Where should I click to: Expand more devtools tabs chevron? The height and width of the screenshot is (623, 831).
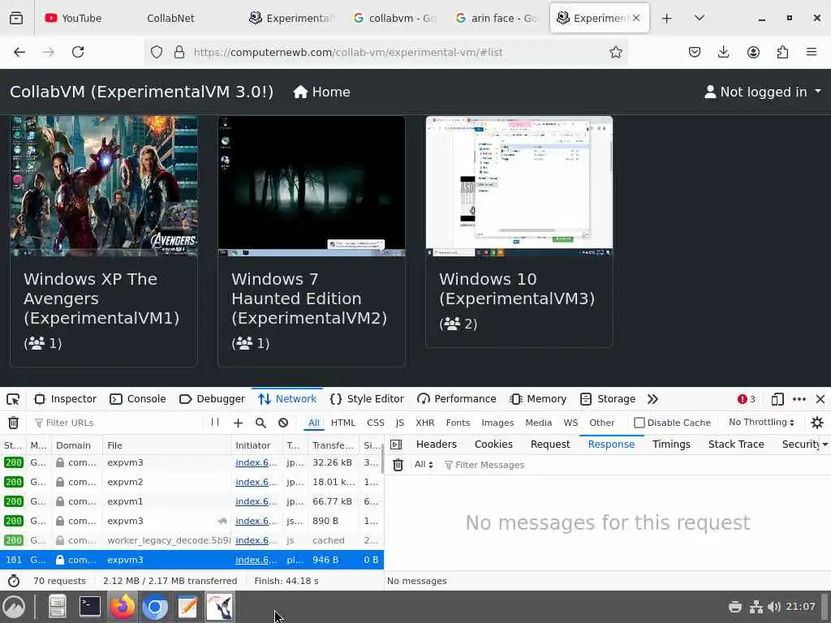click(x=652, y=399)
